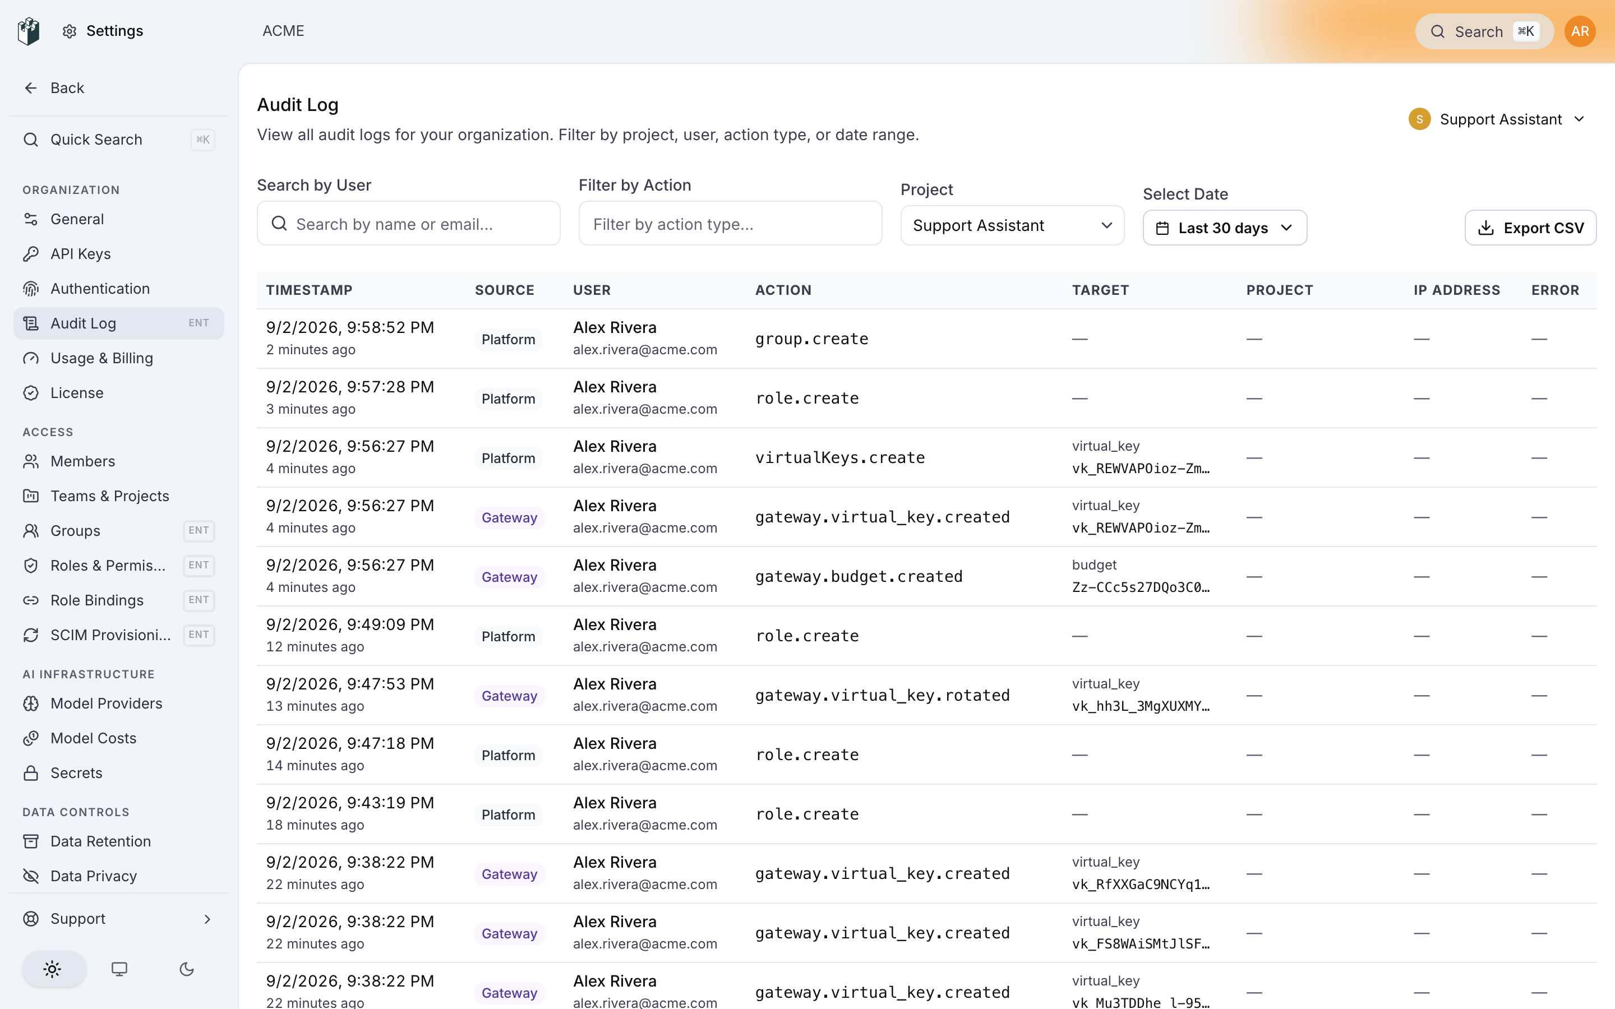
Task: Open Model Providers icon
Action: pyautogui.click(x=31, y=703)
